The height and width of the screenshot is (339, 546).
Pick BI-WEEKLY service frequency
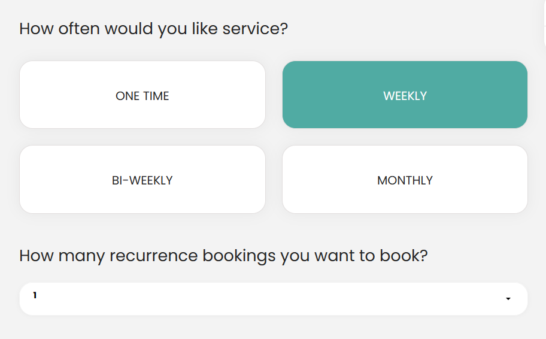pos(142,180)
